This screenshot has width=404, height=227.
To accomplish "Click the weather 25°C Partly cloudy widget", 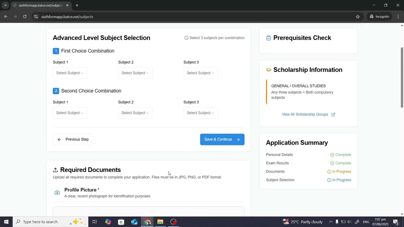I will [303, 222].
